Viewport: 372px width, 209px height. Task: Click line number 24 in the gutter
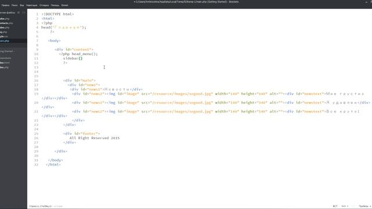tap(36, 129)
